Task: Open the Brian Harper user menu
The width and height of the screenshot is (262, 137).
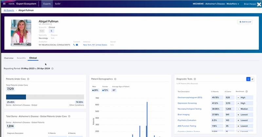Action: (250, 4)
